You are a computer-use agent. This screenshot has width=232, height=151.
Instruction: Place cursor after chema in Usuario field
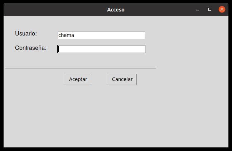tap(74, 35)
